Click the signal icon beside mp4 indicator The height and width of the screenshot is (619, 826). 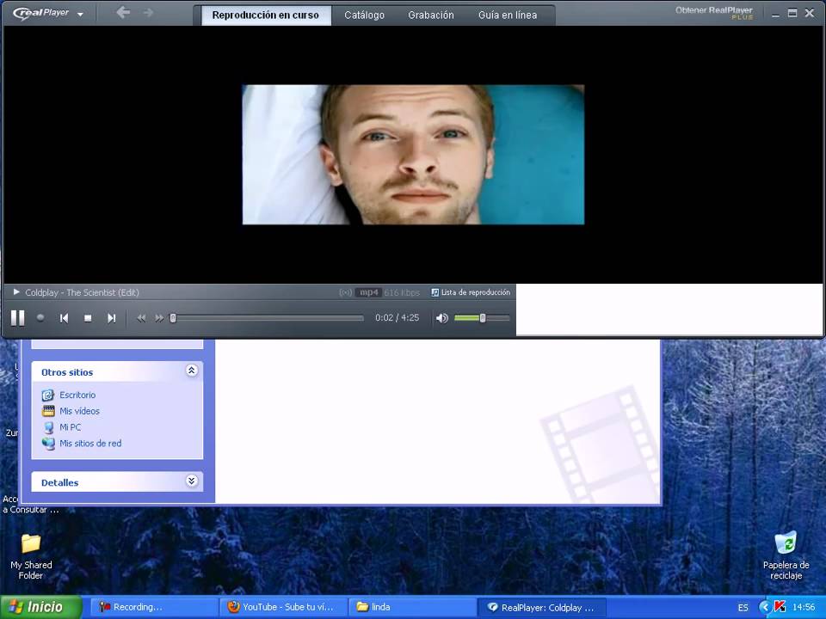[346, 292]
